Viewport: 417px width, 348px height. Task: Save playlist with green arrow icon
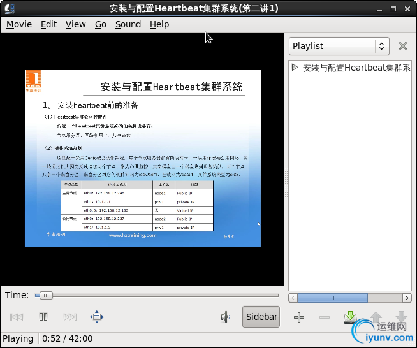click(x=350, y=317)
